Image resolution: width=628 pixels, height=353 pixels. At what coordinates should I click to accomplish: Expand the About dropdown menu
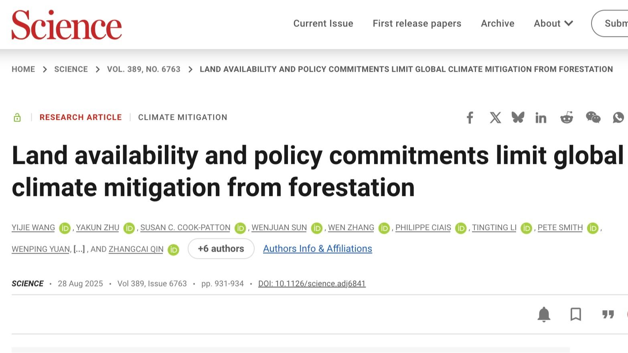click(553, 24)
